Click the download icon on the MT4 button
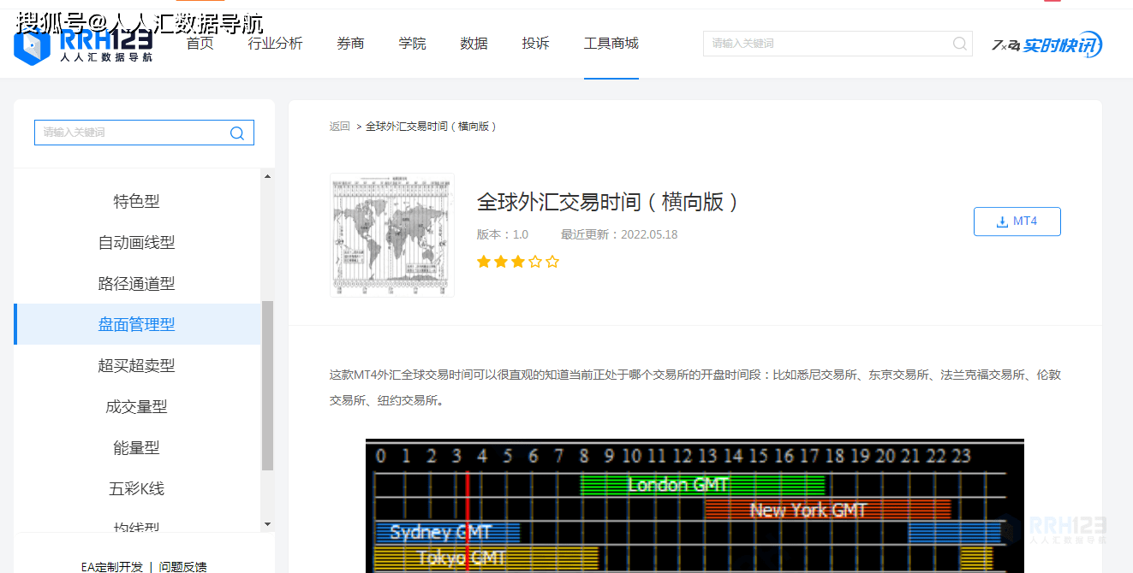1133x573 pixels. [x=1001, y=221]
